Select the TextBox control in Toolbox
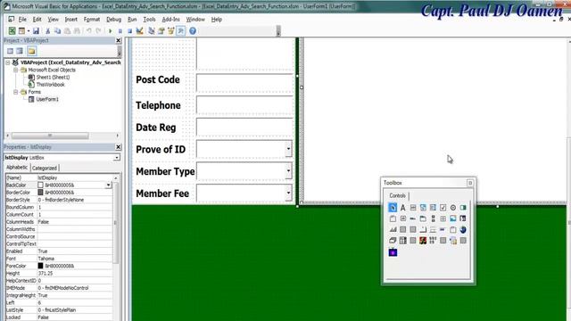Screen dimensions: 571x321 413,208
